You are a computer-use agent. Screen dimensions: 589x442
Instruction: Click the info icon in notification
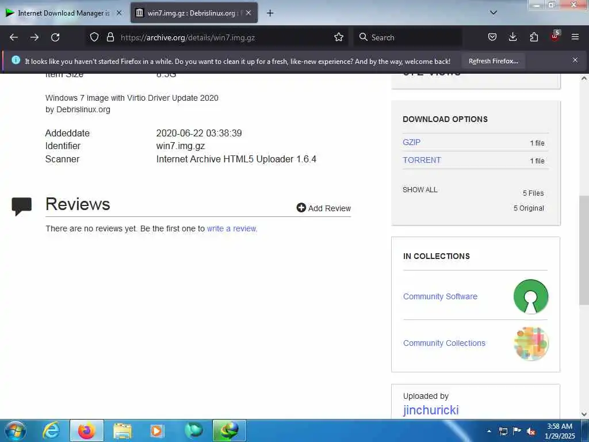(x=16, y=60)
